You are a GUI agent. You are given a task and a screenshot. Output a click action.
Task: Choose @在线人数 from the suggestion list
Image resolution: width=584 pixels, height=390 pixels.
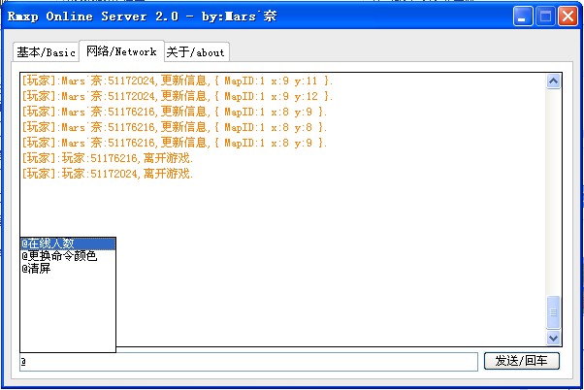(x=68, y=244)
